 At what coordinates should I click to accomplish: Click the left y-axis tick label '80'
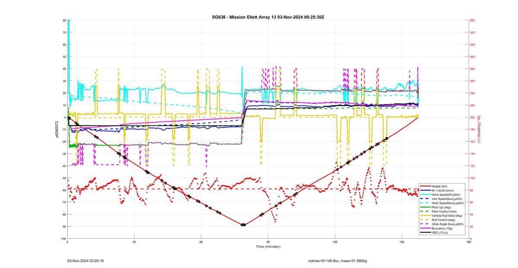pyautogui.click(x=64, y=21)
